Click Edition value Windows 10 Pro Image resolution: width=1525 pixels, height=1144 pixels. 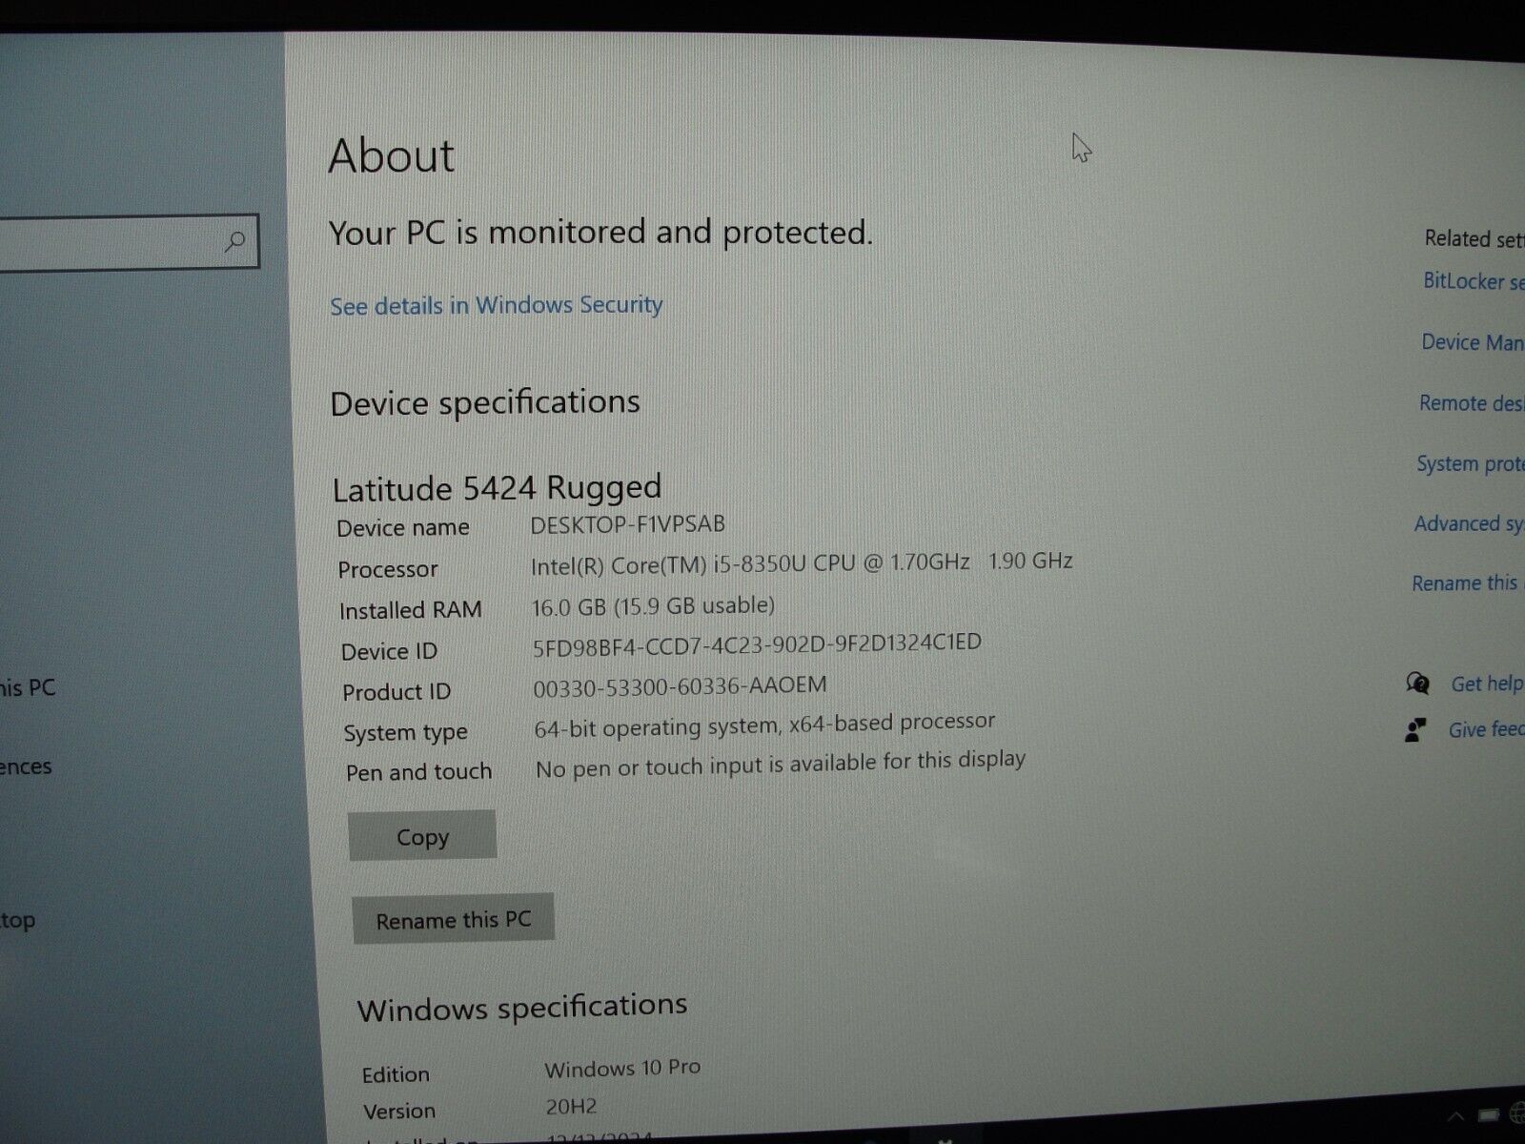622,1069
